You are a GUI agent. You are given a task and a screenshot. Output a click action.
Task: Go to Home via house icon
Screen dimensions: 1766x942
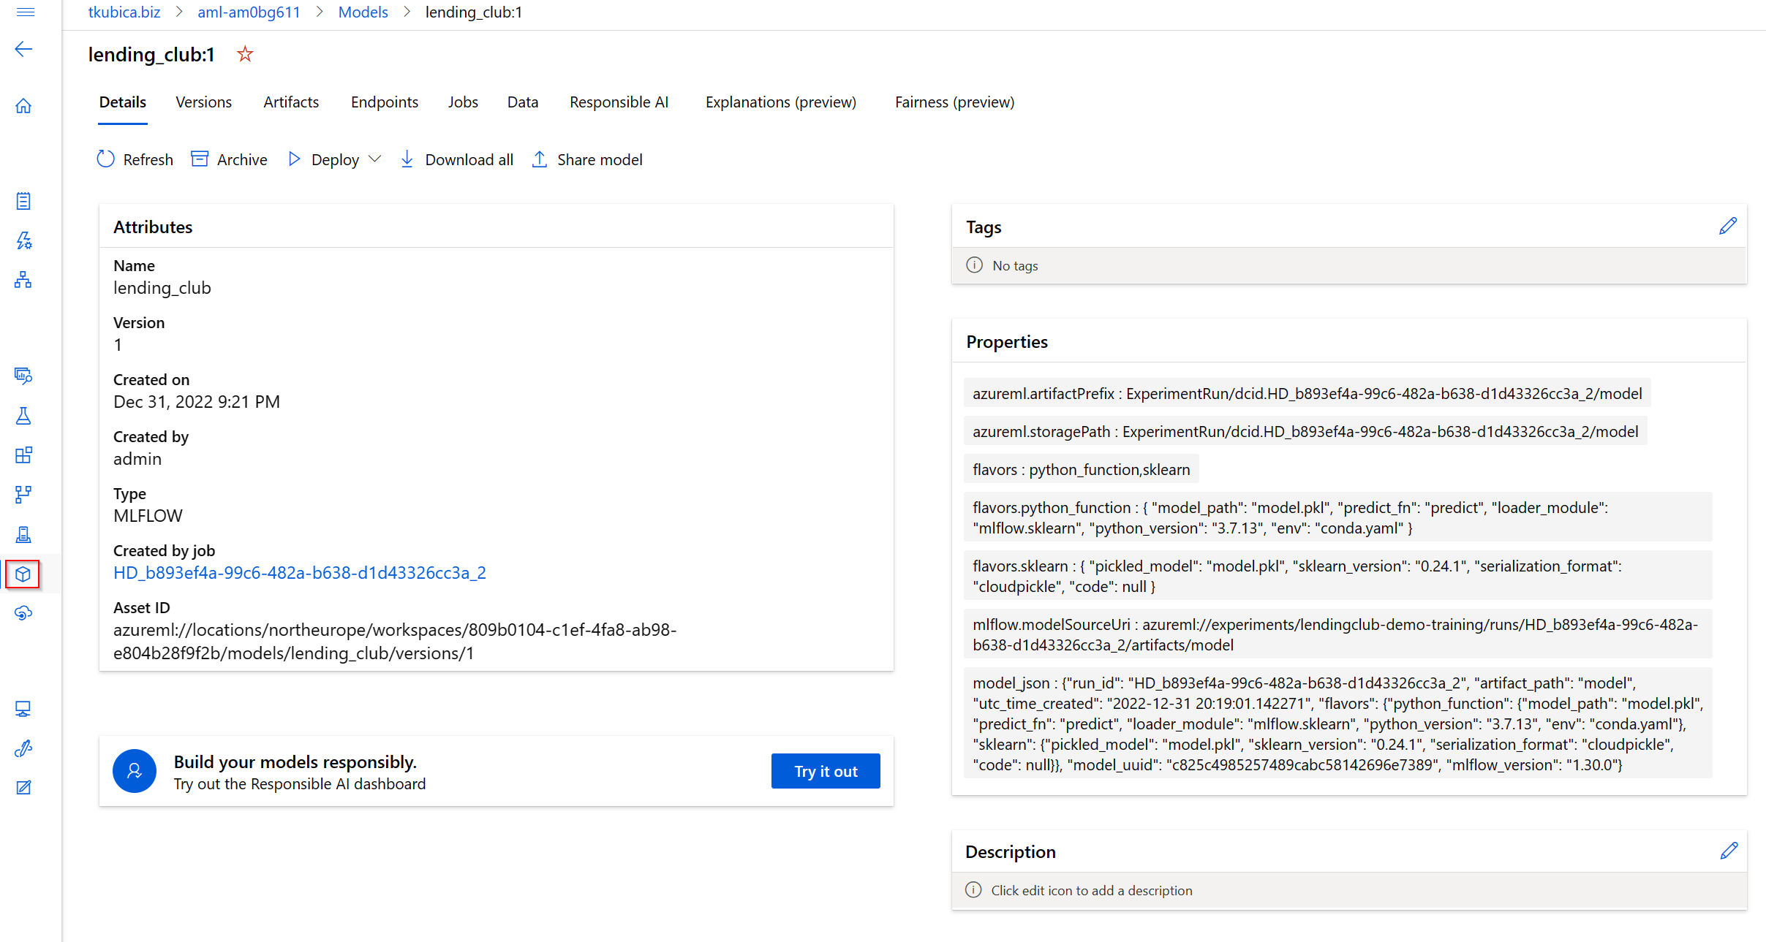(23, 106)
